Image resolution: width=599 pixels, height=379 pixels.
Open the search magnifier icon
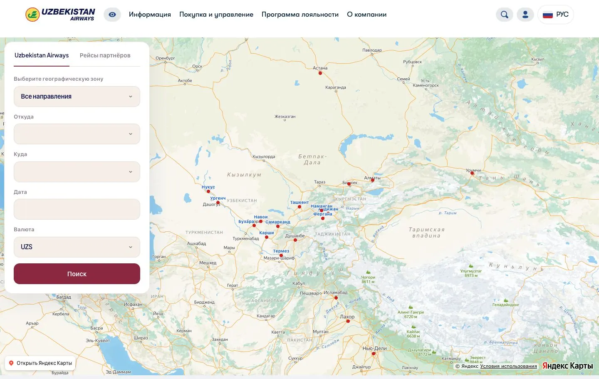(x=504, y=15)
